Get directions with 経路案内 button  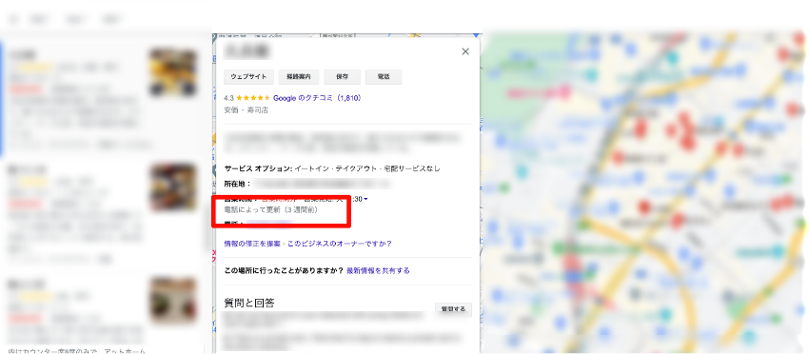pyautogui.click(x=299, y=77)
